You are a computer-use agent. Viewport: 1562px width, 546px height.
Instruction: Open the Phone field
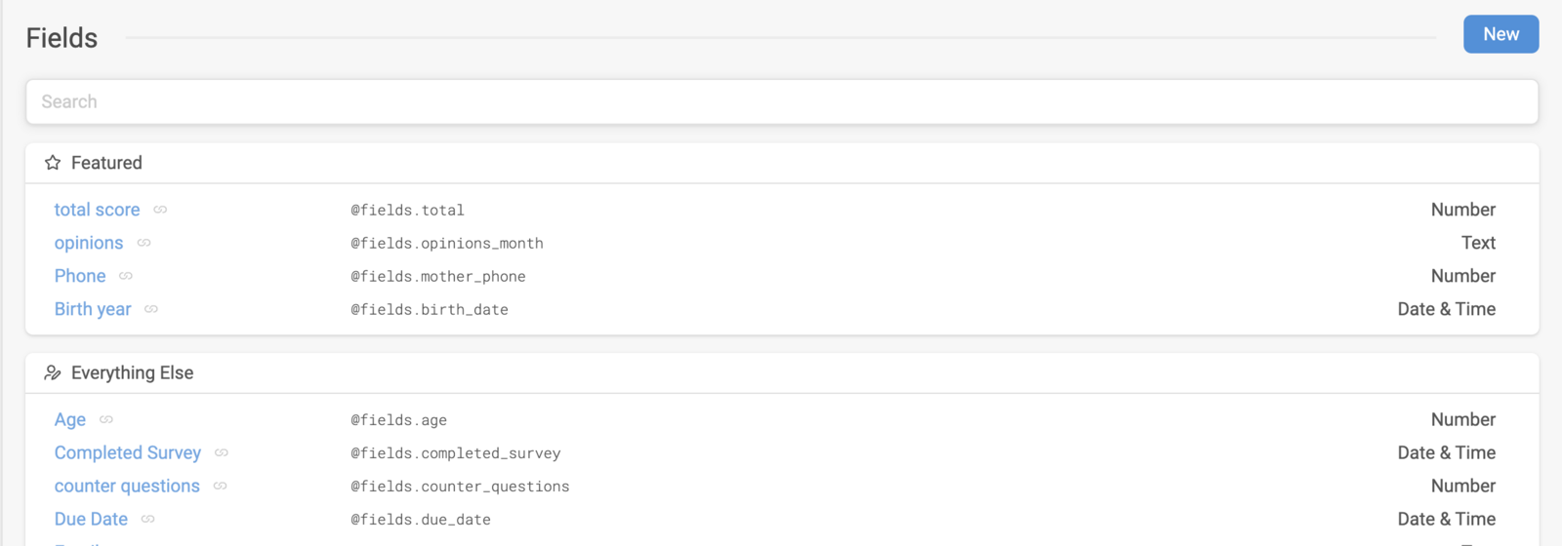tap(80, 276)
